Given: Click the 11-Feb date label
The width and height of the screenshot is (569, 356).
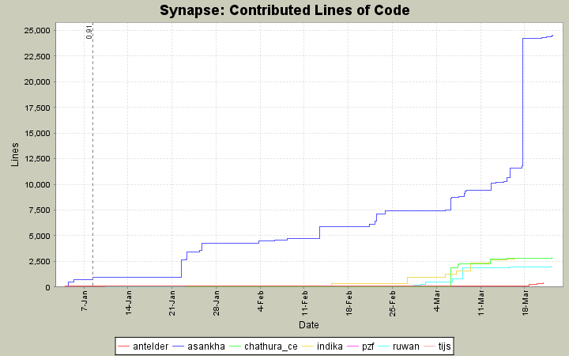Looking at the screenshot, I should coord(304,302).
